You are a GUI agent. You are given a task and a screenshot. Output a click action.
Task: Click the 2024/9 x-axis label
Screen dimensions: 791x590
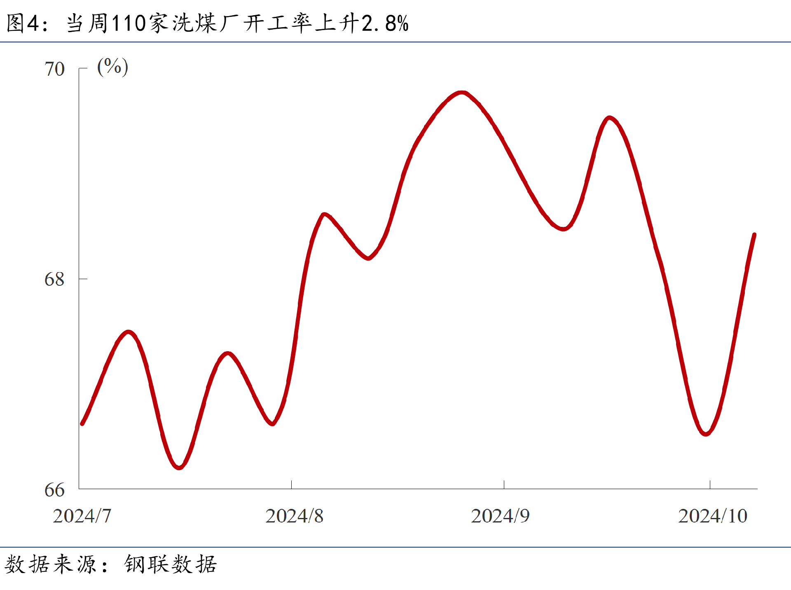[500, 516]
